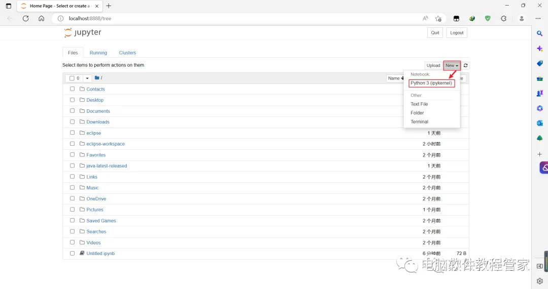Refresh the notebook list icon
The height and width of the screenshot is (289, 548).
tap(465, 65)
